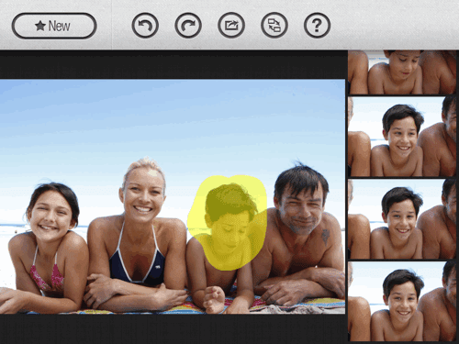The width and height of the screenshot is (459, 344).
Task: Undo the last edit
Action: [x=145, y=26]
